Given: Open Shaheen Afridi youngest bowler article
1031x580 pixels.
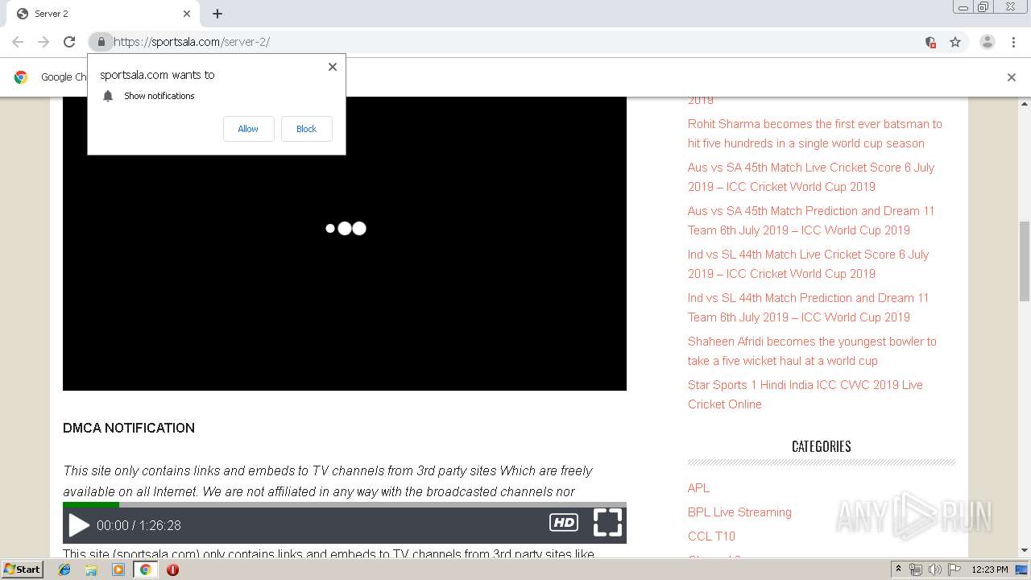Looking at the screenshot, I should 812,351.
